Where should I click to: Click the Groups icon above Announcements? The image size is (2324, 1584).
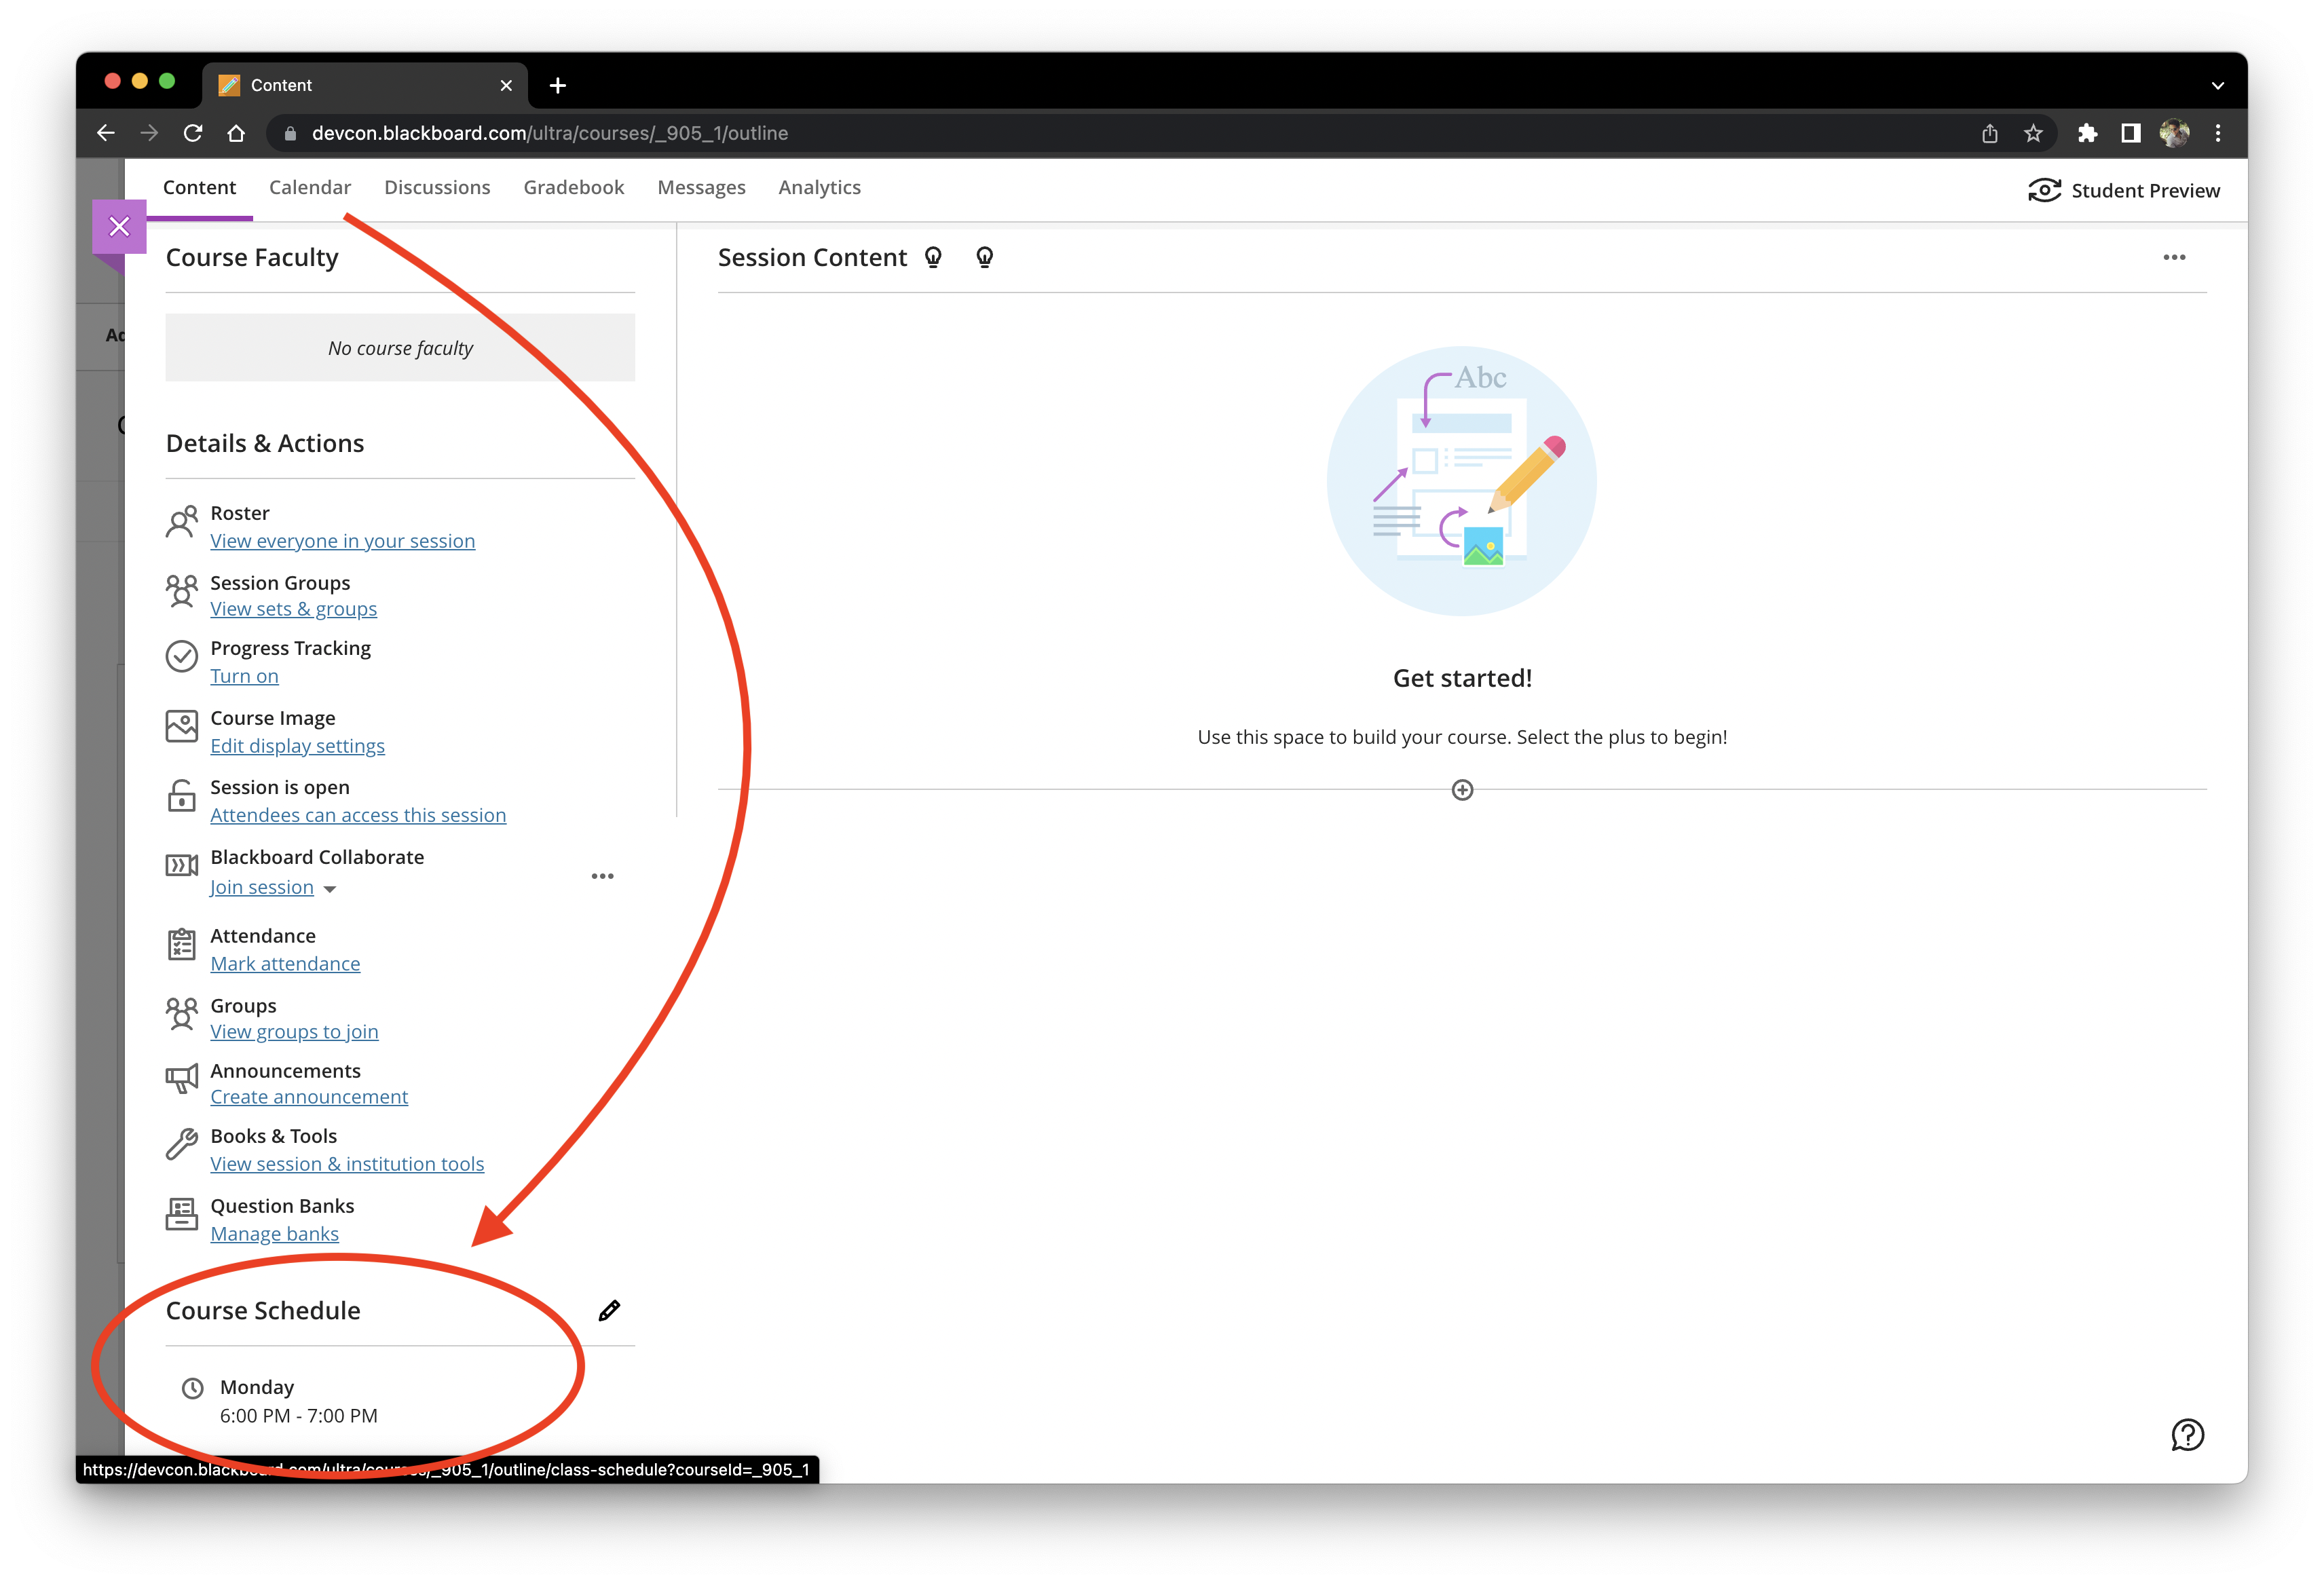pyautogui.click(x=181, y=1014)
